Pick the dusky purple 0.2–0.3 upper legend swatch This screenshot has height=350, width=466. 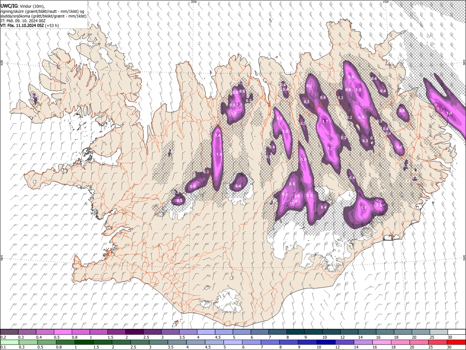9,332
